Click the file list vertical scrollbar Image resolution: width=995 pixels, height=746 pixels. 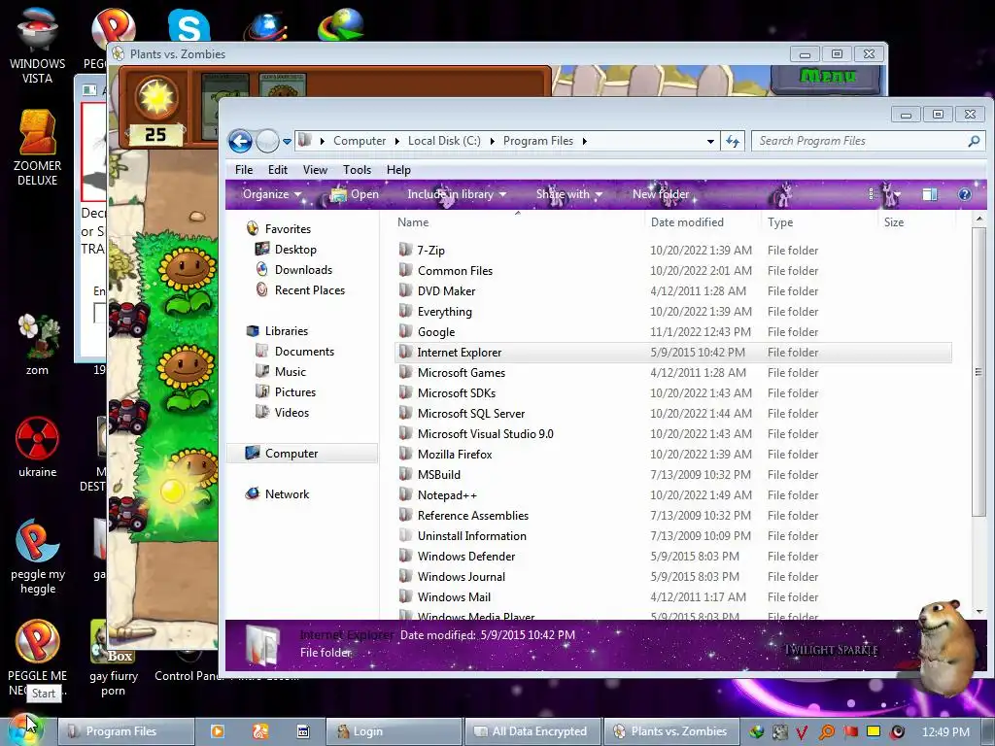pos(979,372)
